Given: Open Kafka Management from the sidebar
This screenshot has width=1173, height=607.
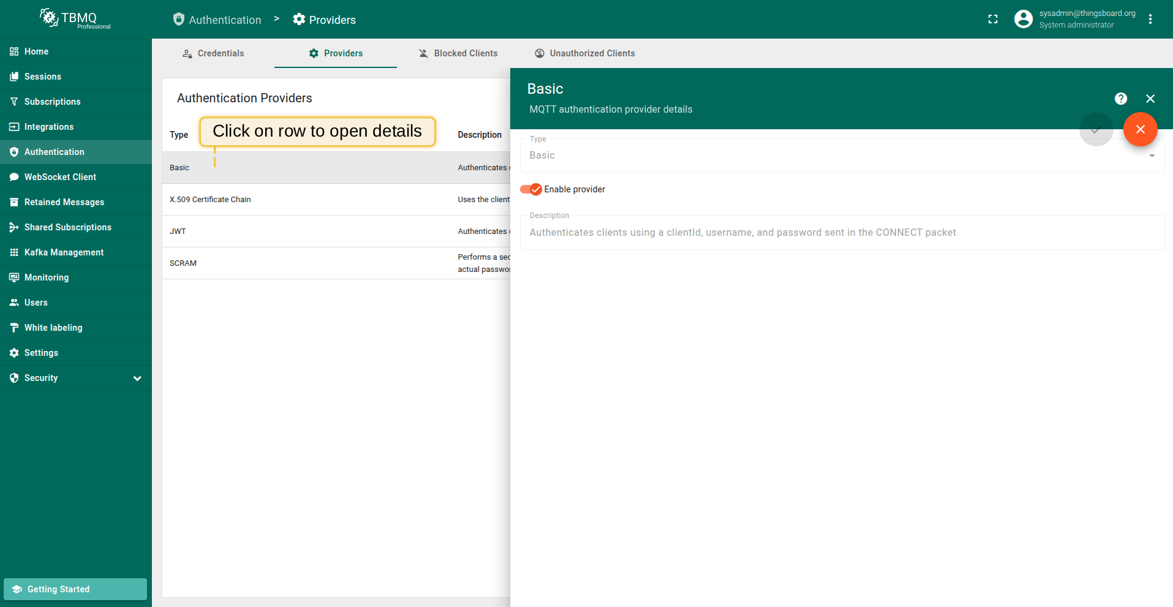Looking at the screenshot, I should (x=64, y=252).
